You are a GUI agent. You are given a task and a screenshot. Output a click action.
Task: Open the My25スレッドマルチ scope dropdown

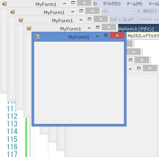[x=143, y=36]
